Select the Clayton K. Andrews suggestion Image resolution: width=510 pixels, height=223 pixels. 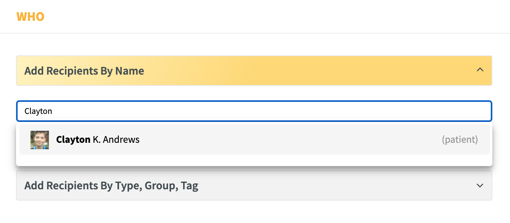pos(254,140)
